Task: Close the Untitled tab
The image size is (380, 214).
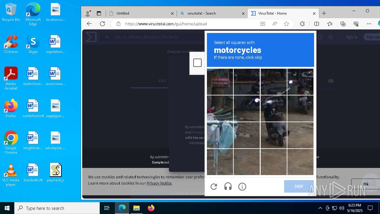Action: (x=172, y=13)
